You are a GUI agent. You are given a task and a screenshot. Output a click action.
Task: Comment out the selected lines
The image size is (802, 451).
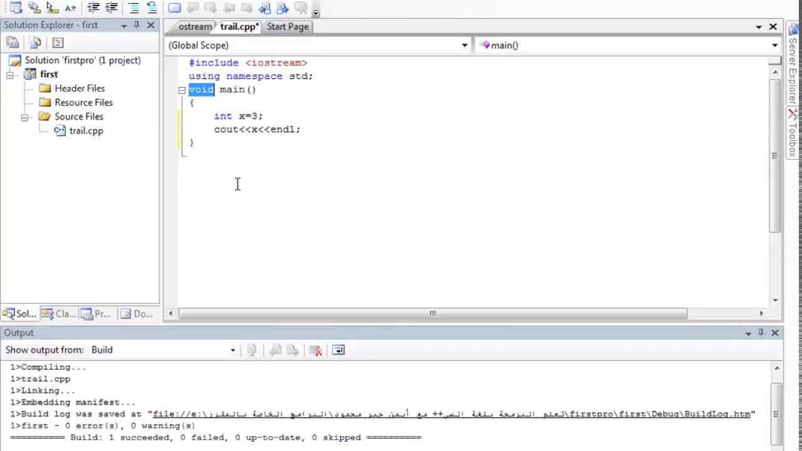[x=134, y=8]
